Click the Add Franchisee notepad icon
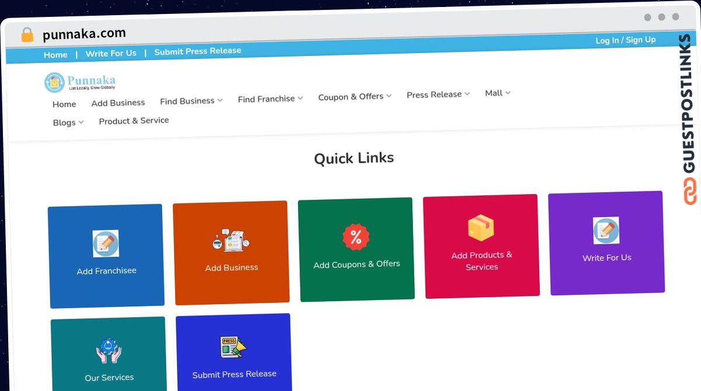The image size is (701, 391). [x=106, y=243]
